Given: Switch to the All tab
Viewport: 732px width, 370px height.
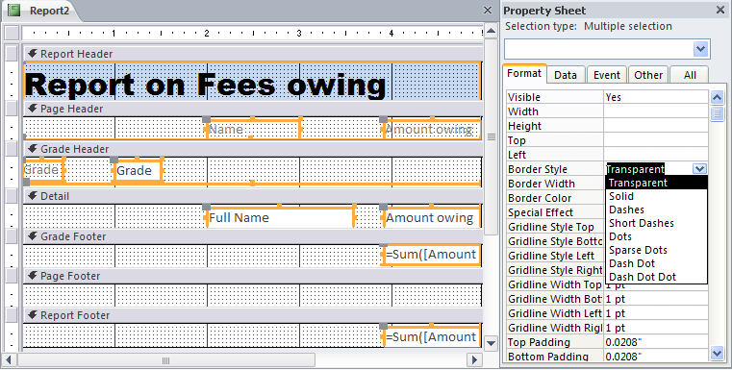Looking at the screenshot, I should coord(690,75).
